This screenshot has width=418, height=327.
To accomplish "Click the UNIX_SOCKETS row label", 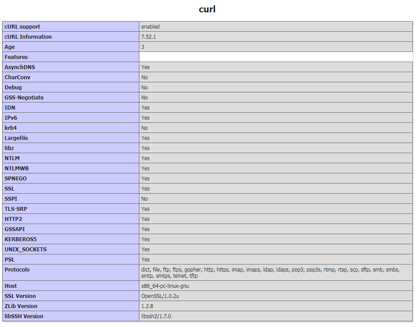I will 25,250.
